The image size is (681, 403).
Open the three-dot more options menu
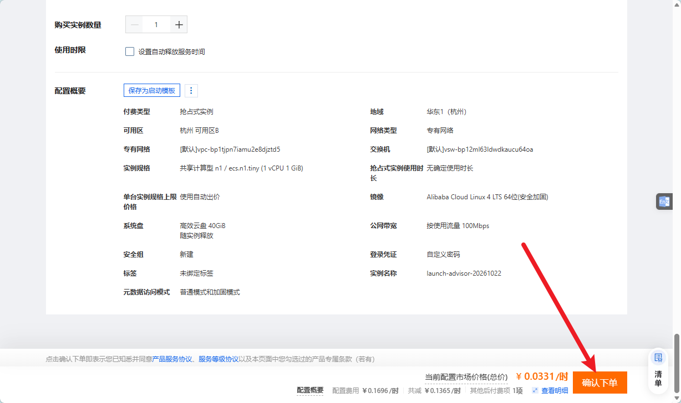pos(191,90)
